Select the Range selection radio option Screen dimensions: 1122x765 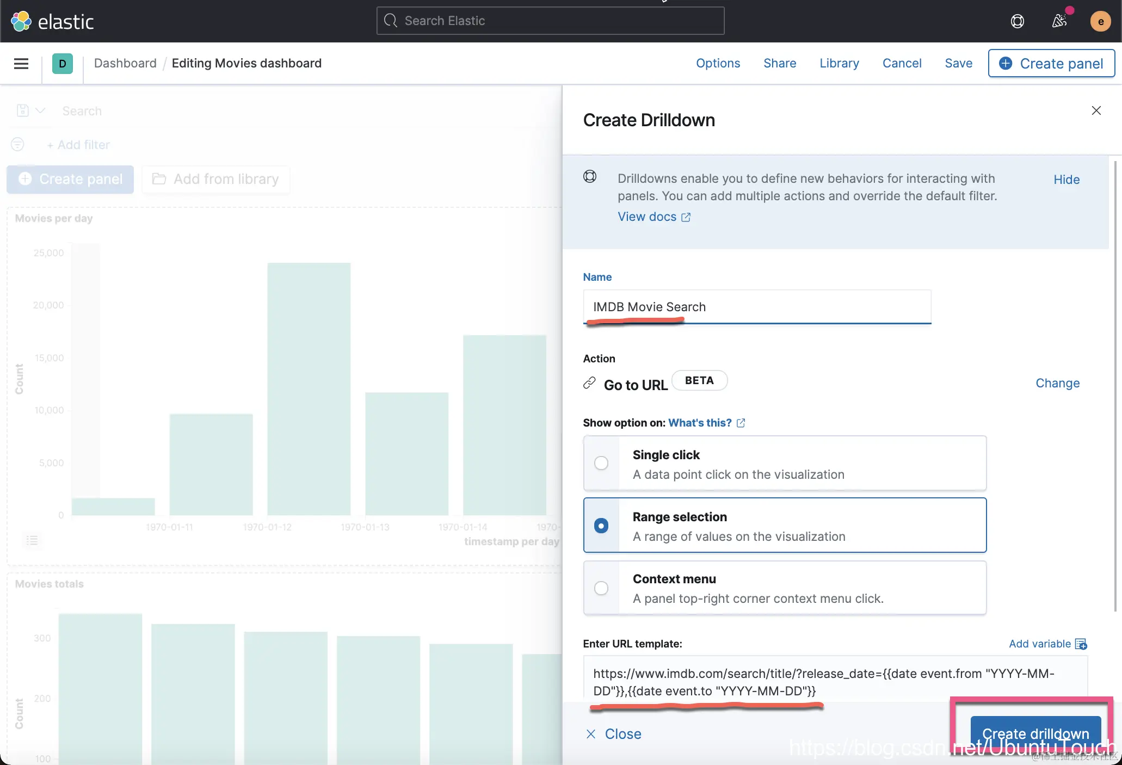[601, 526]
